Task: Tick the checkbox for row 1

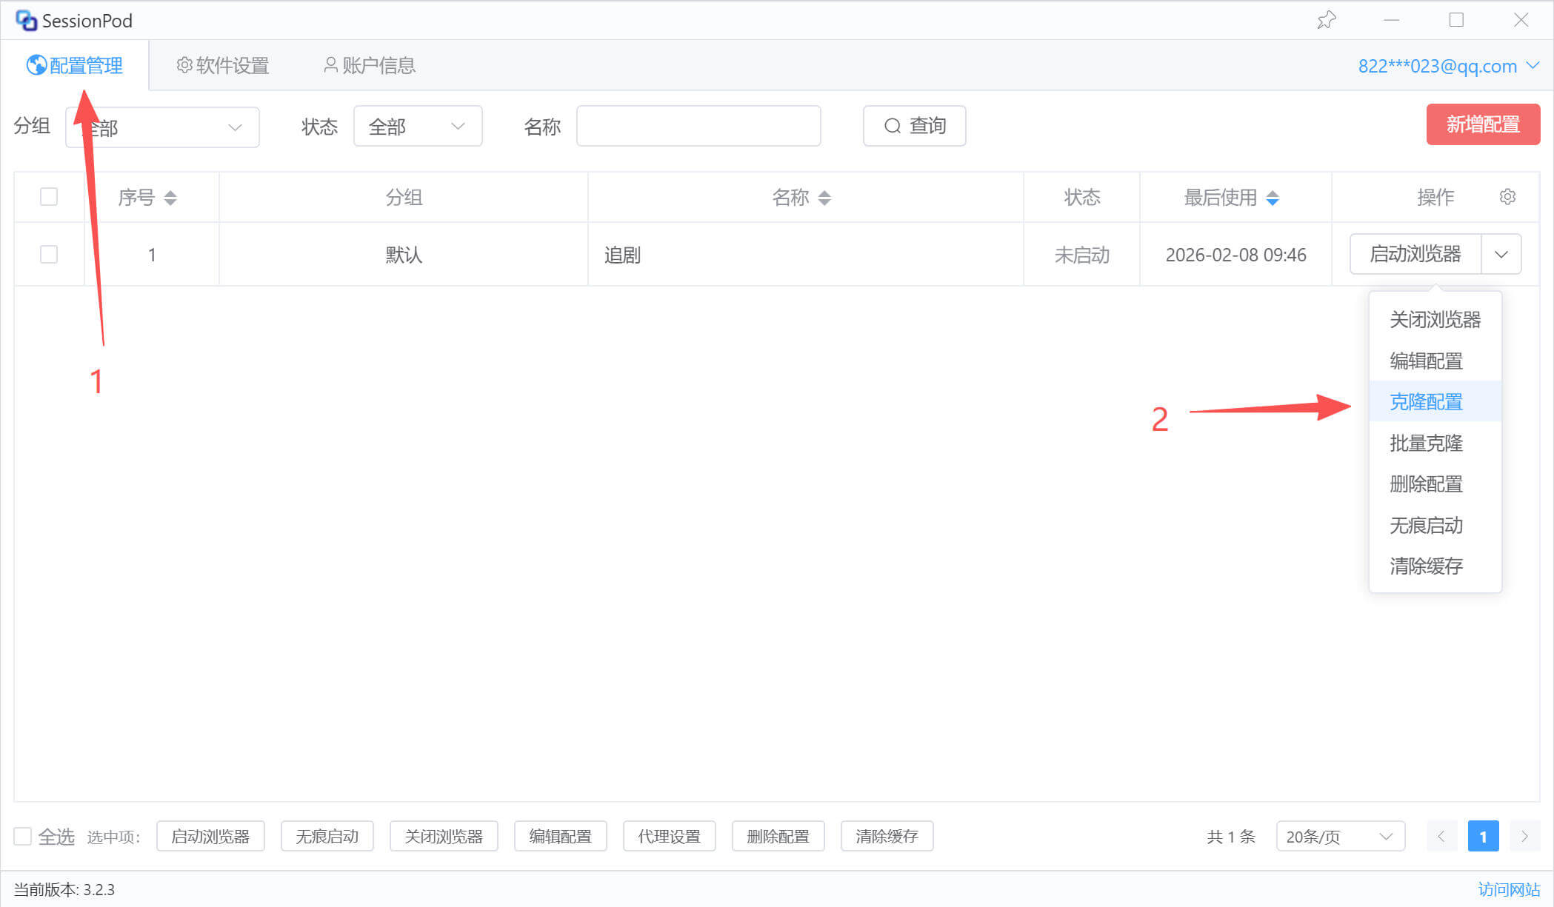Action: pyautogui.click(x=49, y=255)
